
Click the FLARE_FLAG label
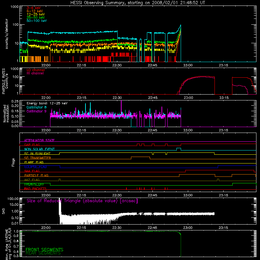tap(34, 162)
